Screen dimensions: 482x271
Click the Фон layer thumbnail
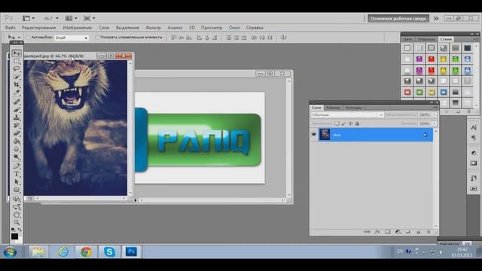325,135
